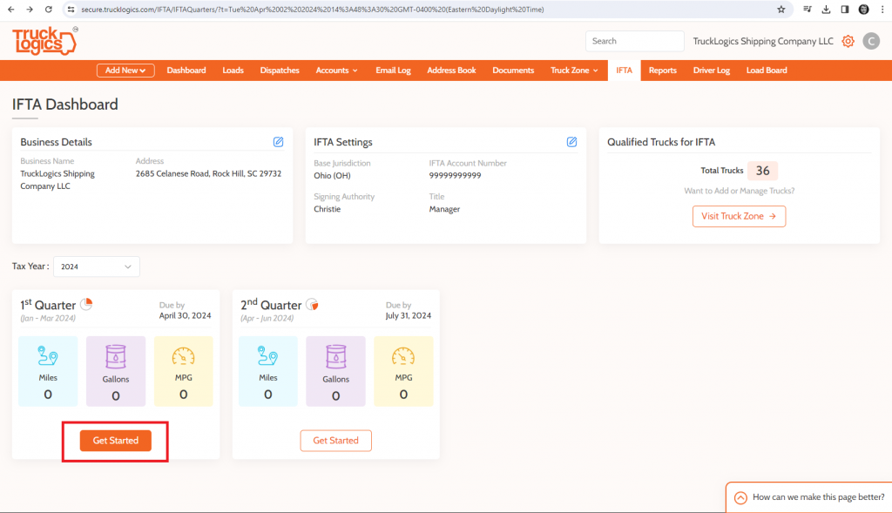Edit IFTA Settings with pencil icon

point(571,142)
